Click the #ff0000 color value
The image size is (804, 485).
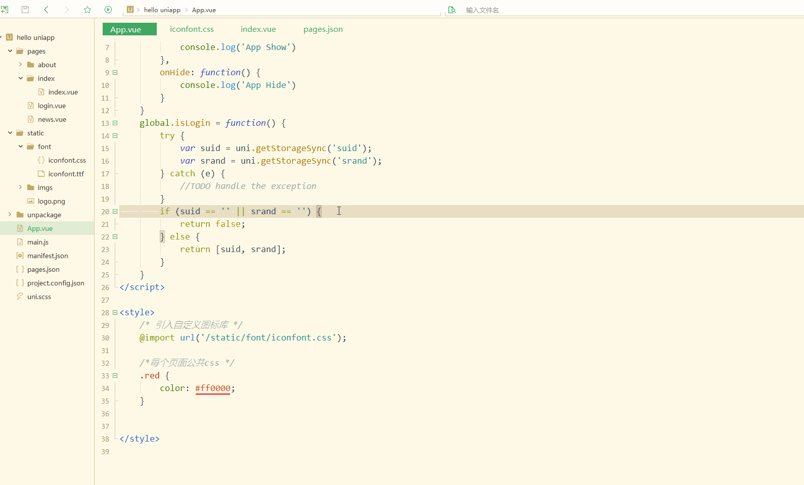(213, 389)
